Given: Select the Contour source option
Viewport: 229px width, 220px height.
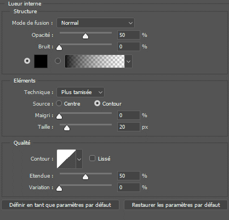Looking at the screenshot, I should (x=97, y=103).
